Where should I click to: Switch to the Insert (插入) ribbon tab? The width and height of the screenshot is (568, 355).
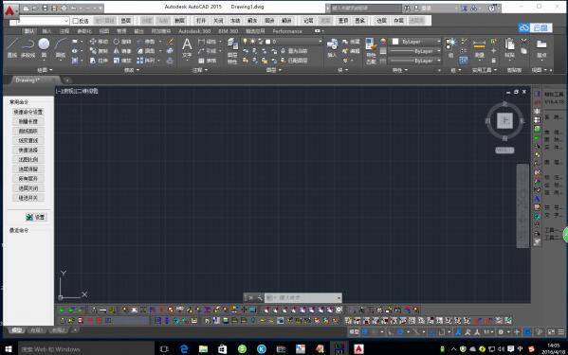46,31
